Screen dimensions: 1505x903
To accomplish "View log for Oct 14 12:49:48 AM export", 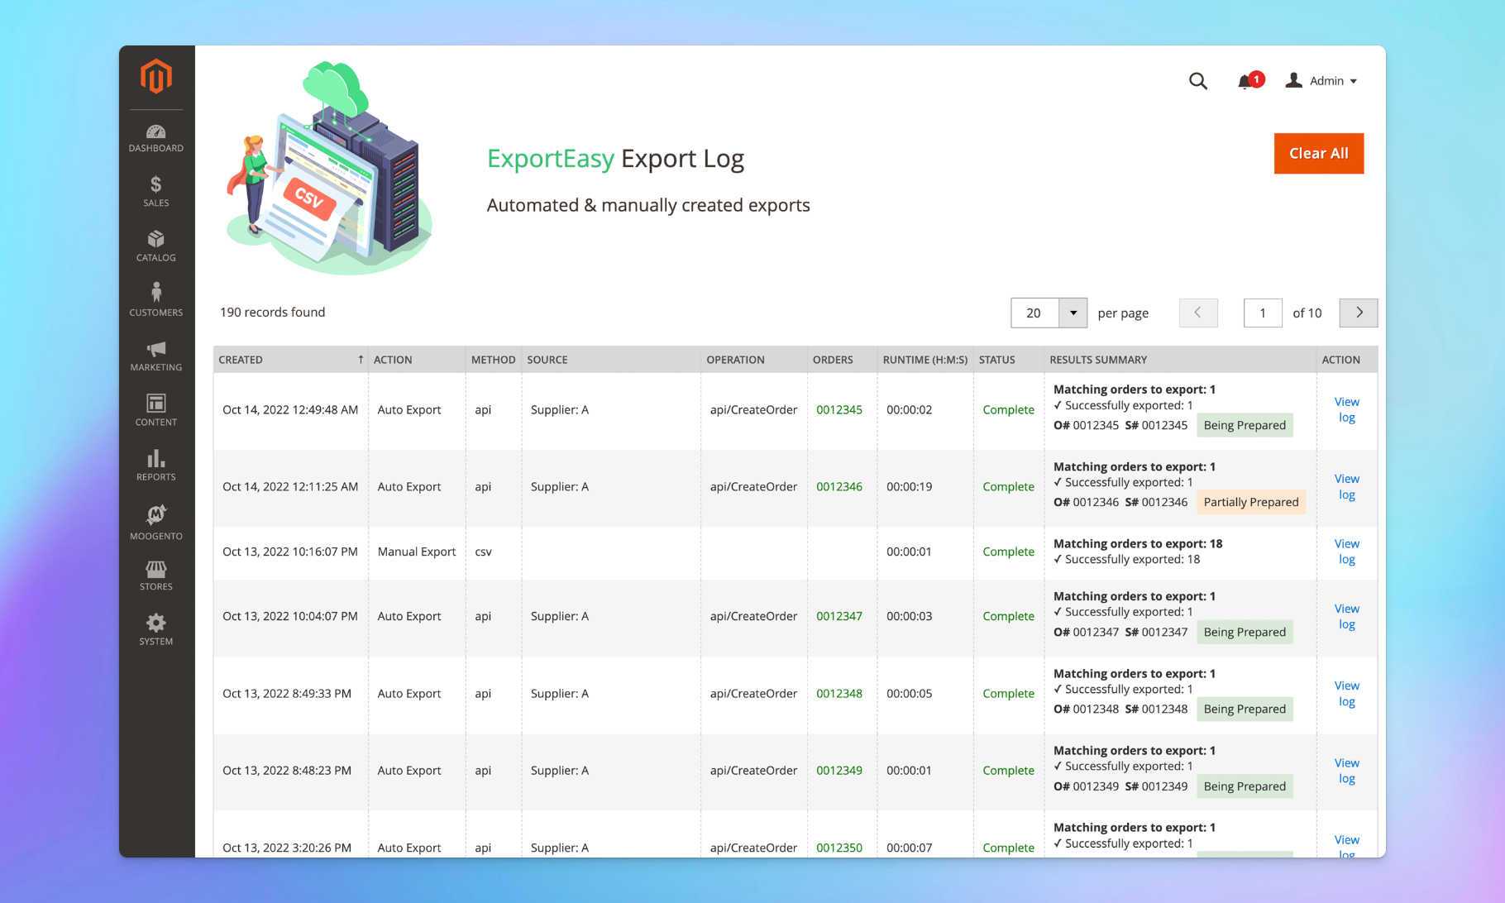I will point(1347,409).
